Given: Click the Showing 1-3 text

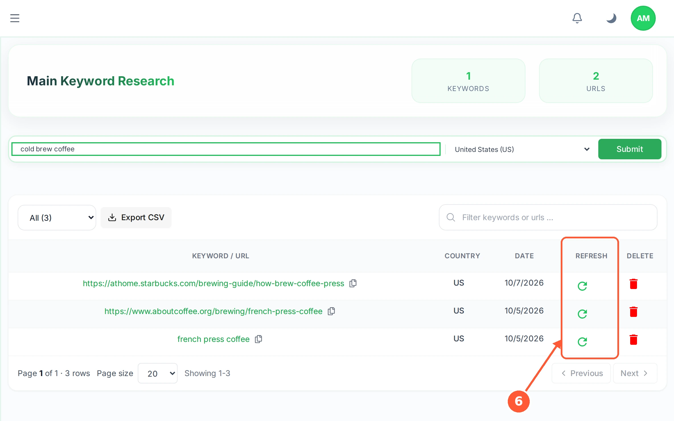Looking at the screenshot, I should [x=207, y=373].
